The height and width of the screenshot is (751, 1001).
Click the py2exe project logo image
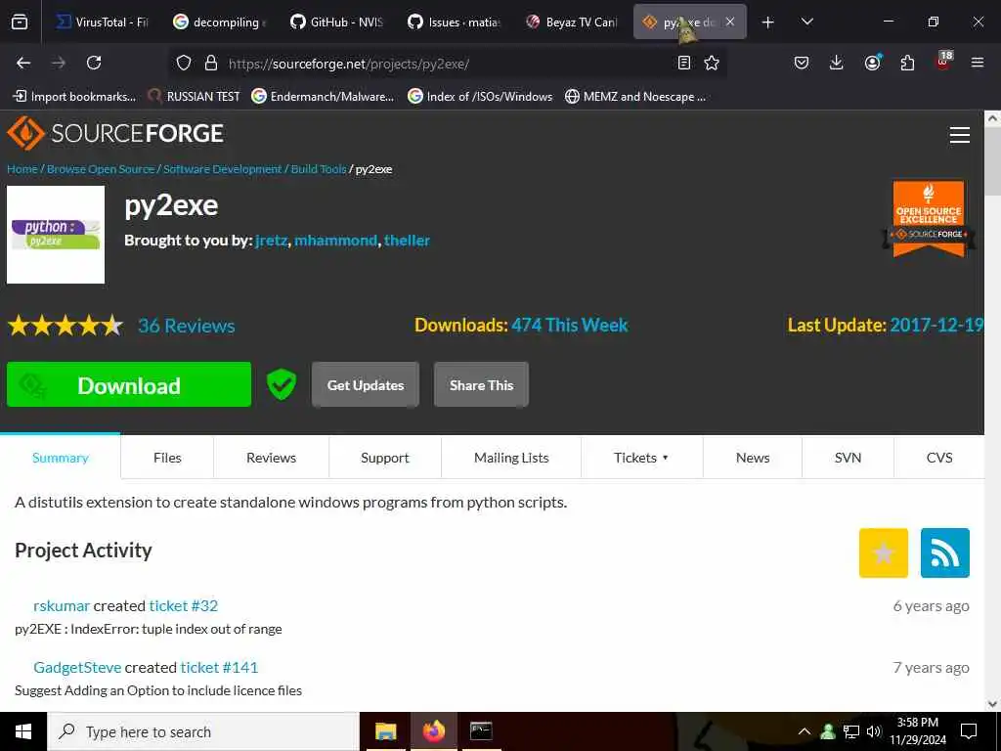point(56,235)
